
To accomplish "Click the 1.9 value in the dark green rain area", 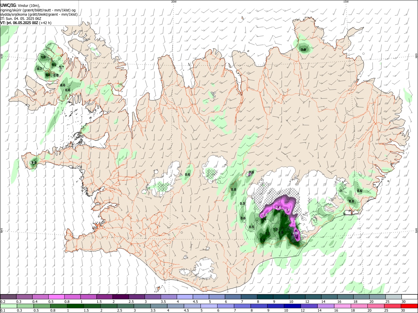I will tap(281, 232).
